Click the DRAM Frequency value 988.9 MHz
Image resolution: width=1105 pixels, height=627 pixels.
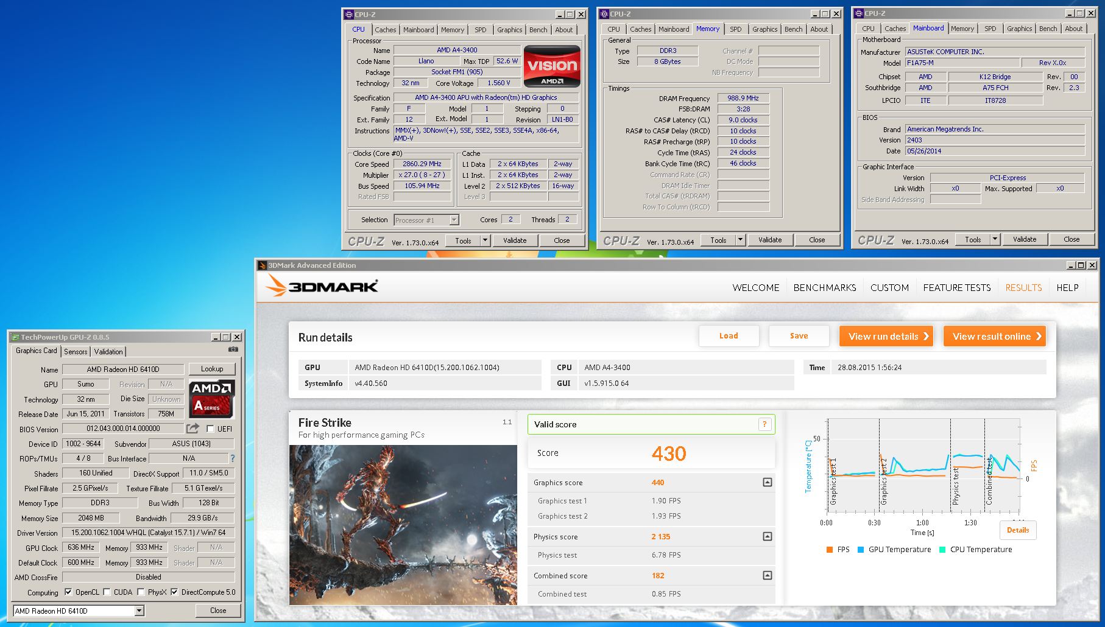point(743,98)
